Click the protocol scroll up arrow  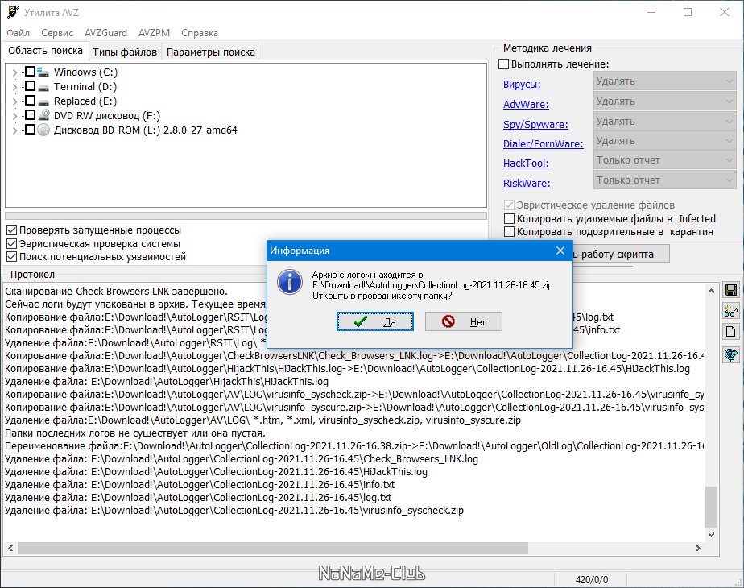pyautogui.click(x=711, y=291)
